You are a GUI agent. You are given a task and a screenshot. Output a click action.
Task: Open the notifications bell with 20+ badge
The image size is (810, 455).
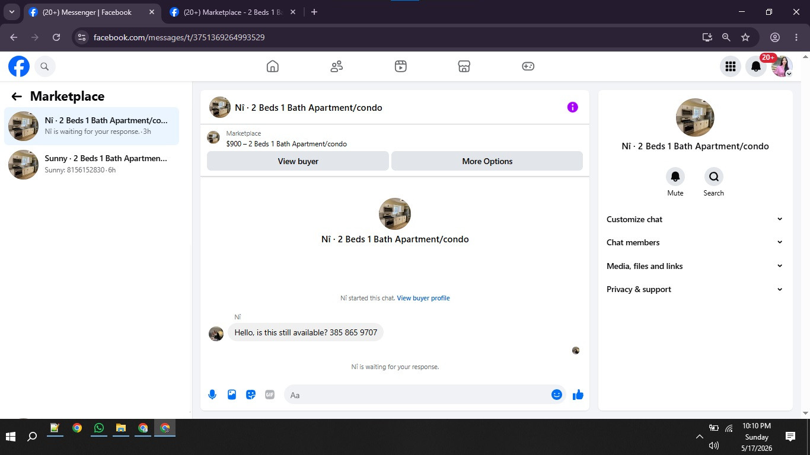pos(756,66)
